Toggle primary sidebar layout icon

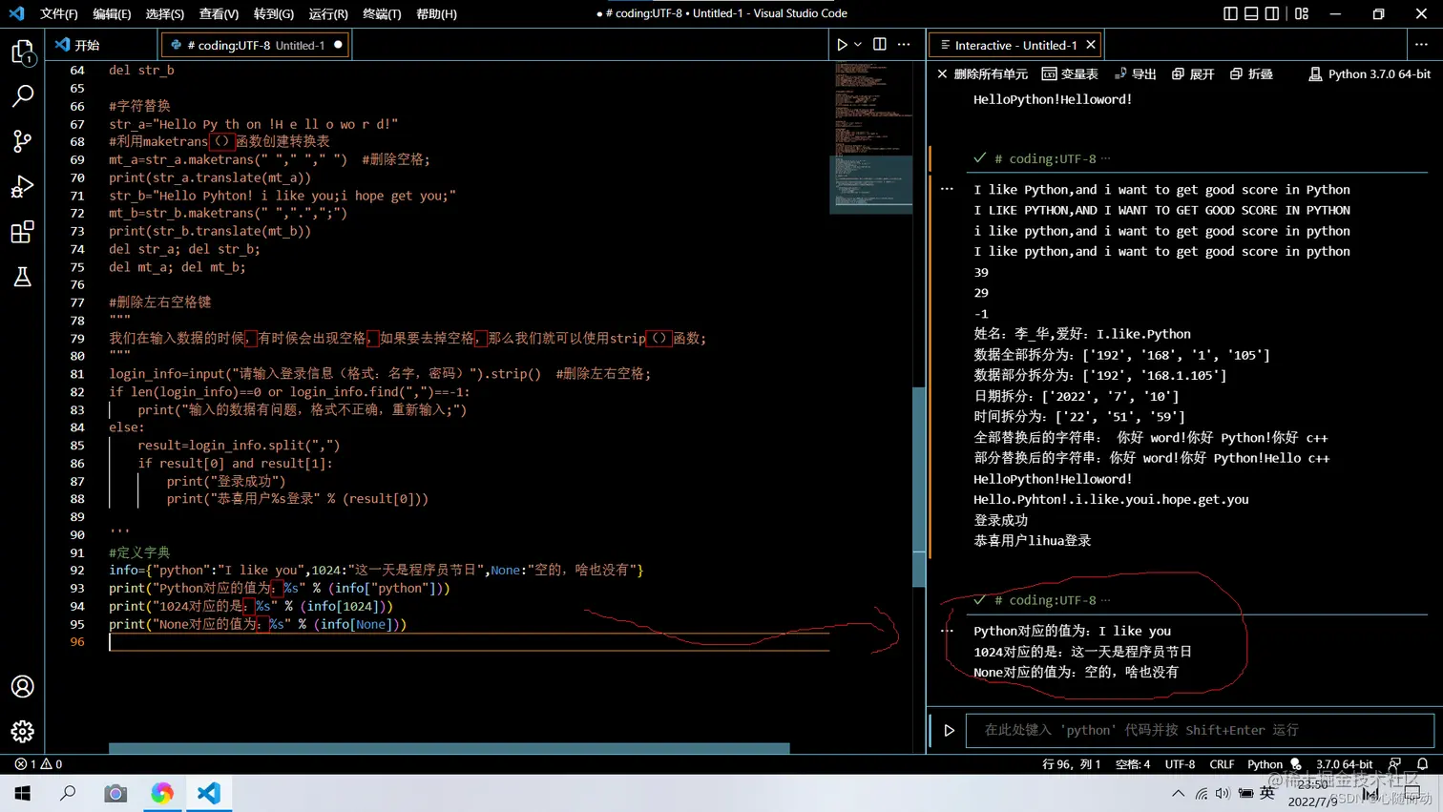pos(1230,13)
